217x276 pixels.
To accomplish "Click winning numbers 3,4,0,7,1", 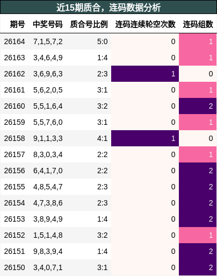I will (48, 267).
